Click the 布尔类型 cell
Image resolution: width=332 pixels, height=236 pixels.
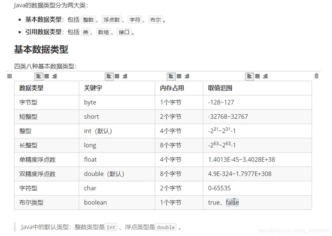47,202
